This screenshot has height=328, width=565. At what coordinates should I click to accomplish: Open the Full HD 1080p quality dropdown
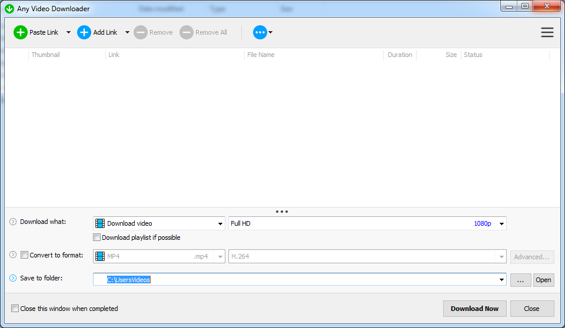367,223
